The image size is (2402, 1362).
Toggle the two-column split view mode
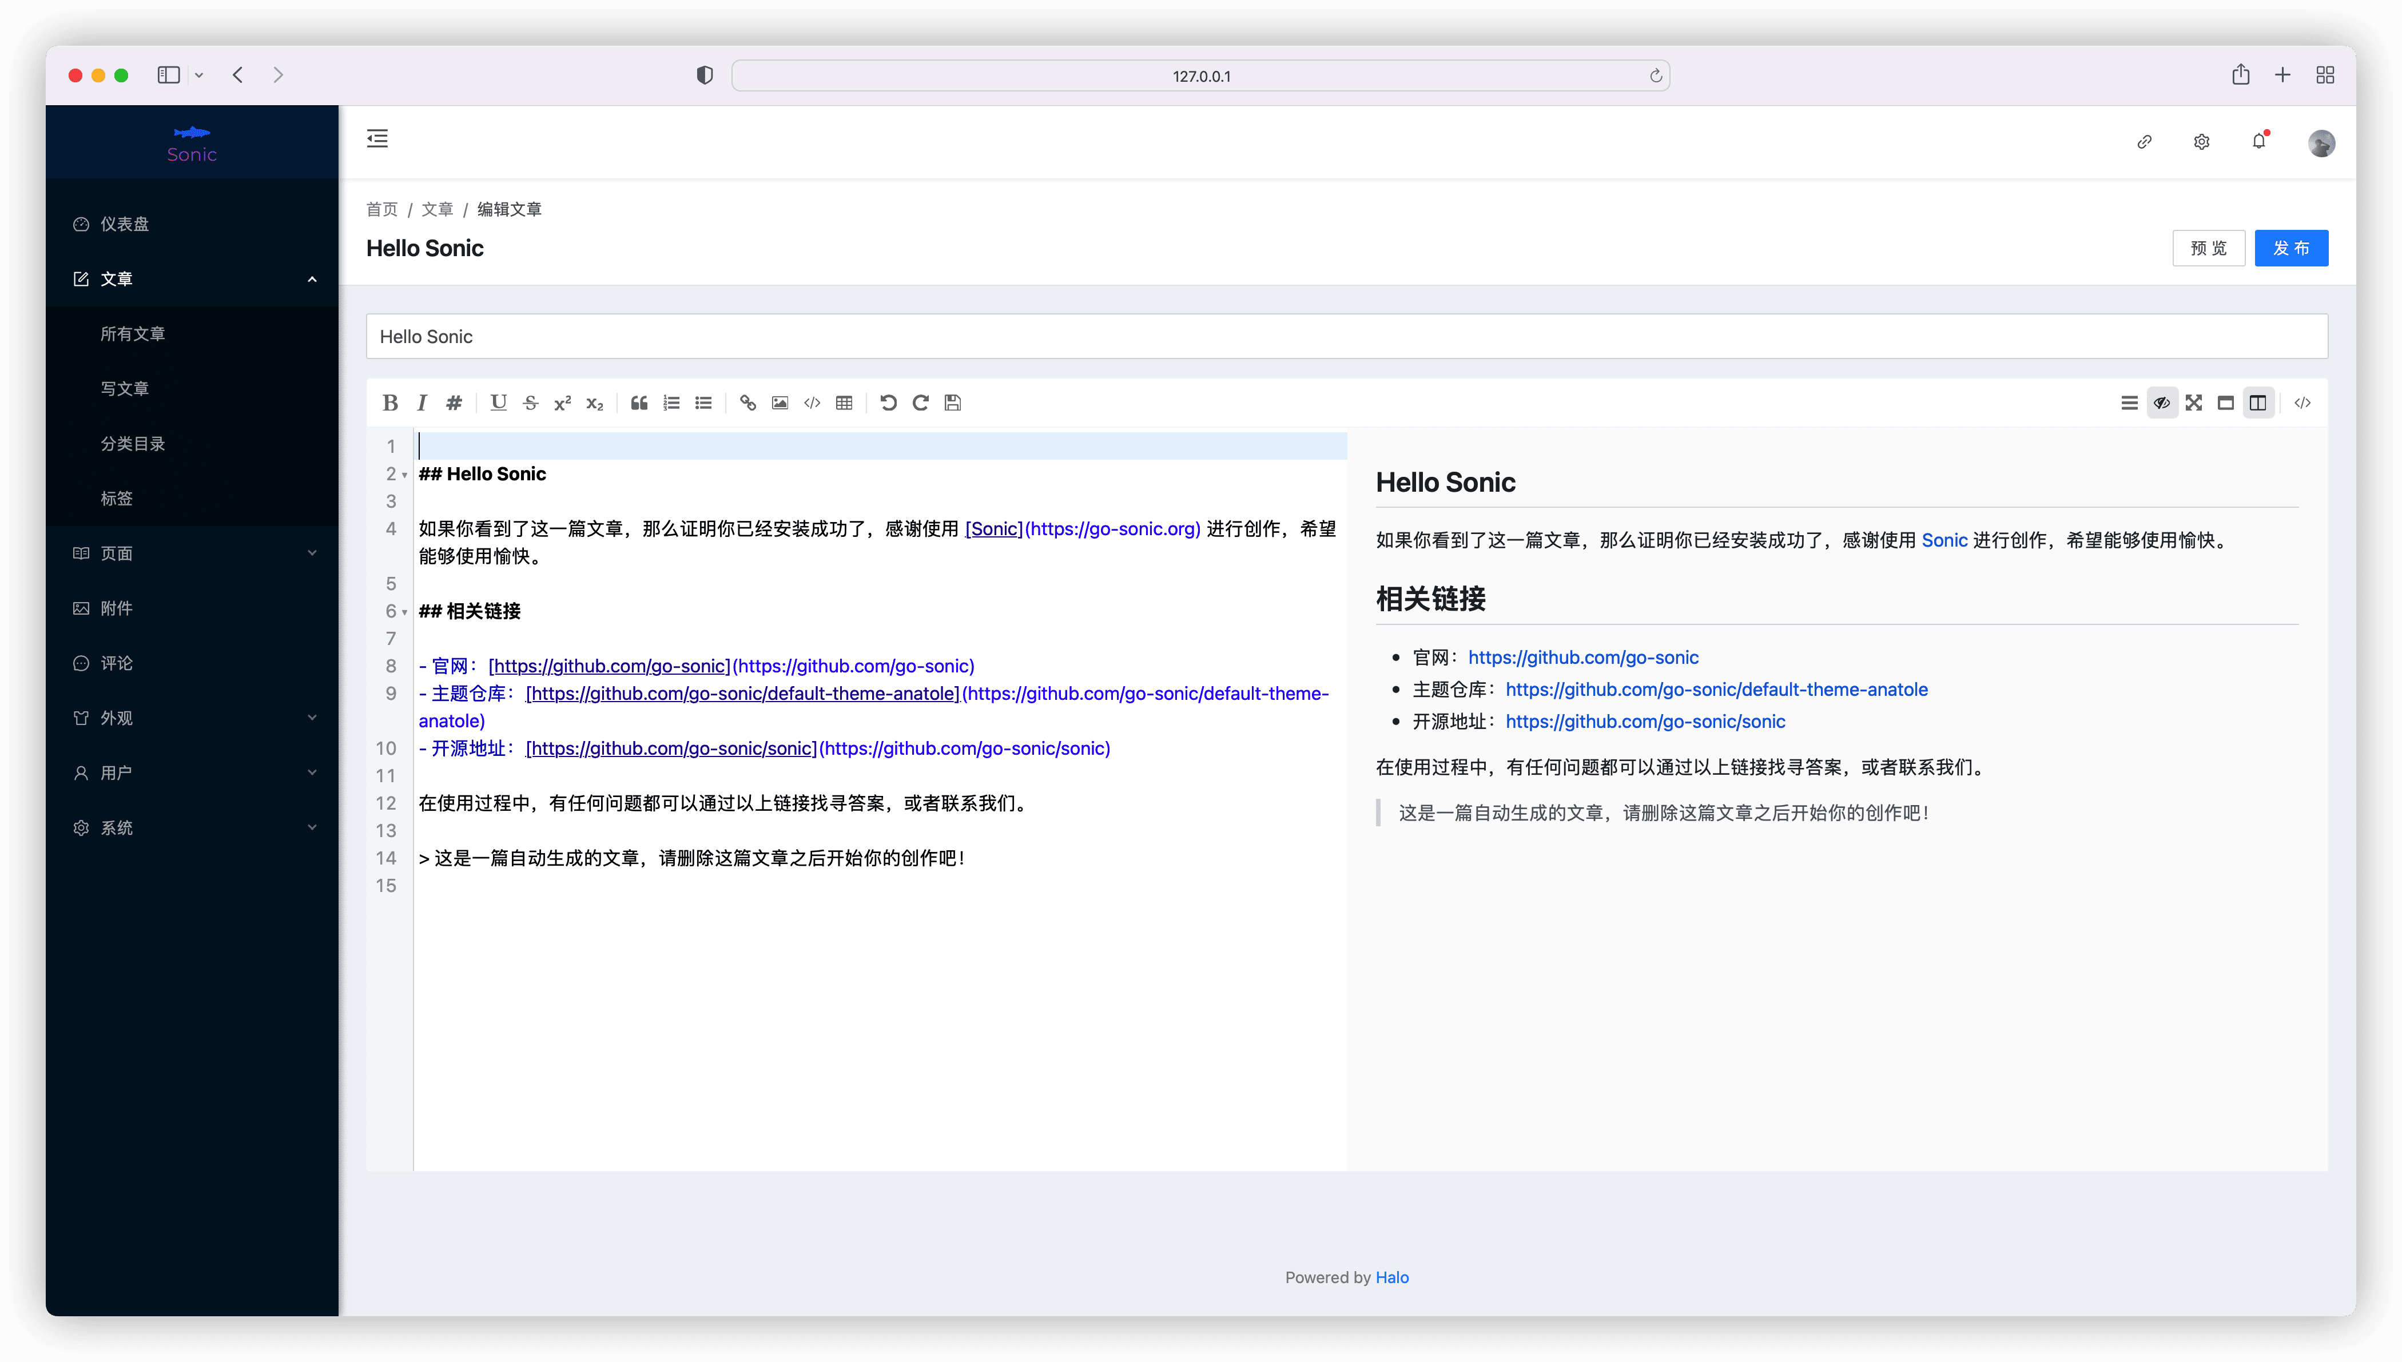(x=2258, y=403)
